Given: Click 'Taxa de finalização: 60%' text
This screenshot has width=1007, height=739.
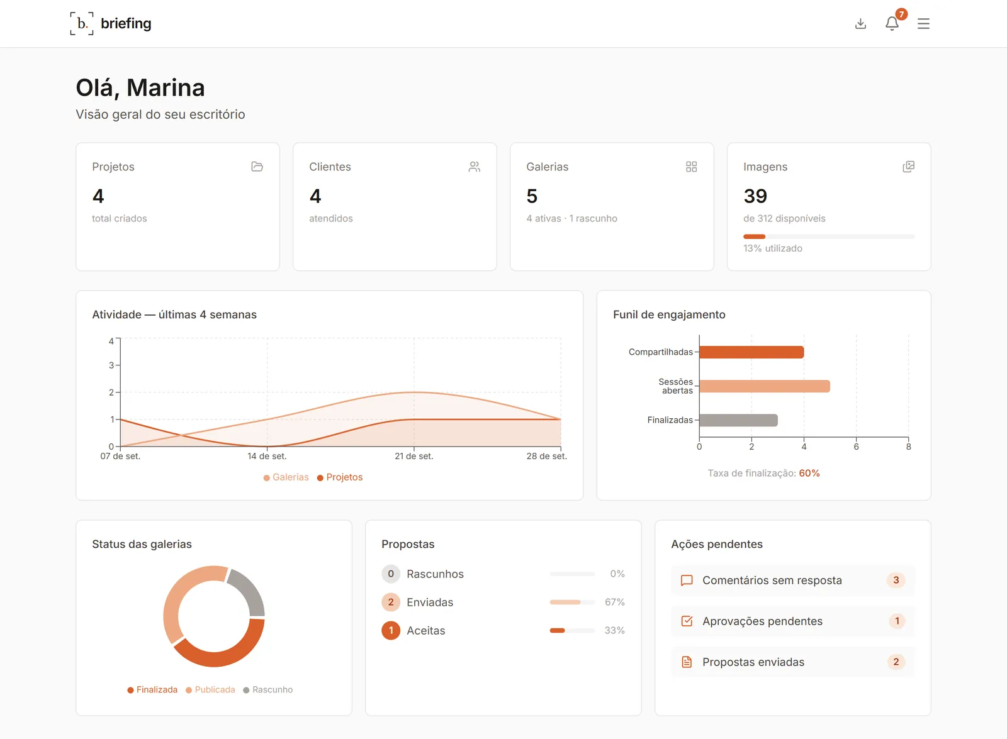Looking at the screenshot, I should [763, 473].
